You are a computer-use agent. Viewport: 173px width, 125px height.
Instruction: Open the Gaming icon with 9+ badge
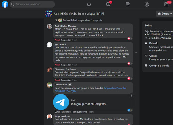pyautogui.click(x=166, y=5)
